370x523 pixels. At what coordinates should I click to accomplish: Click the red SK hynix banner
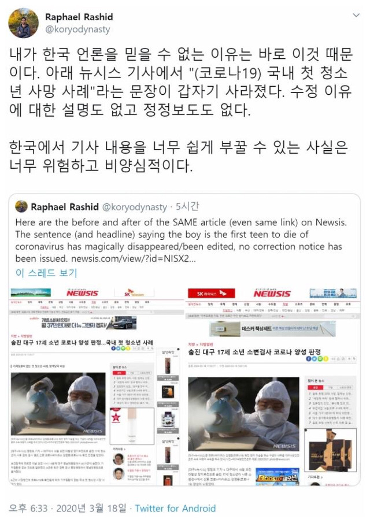tap(212, 294)
